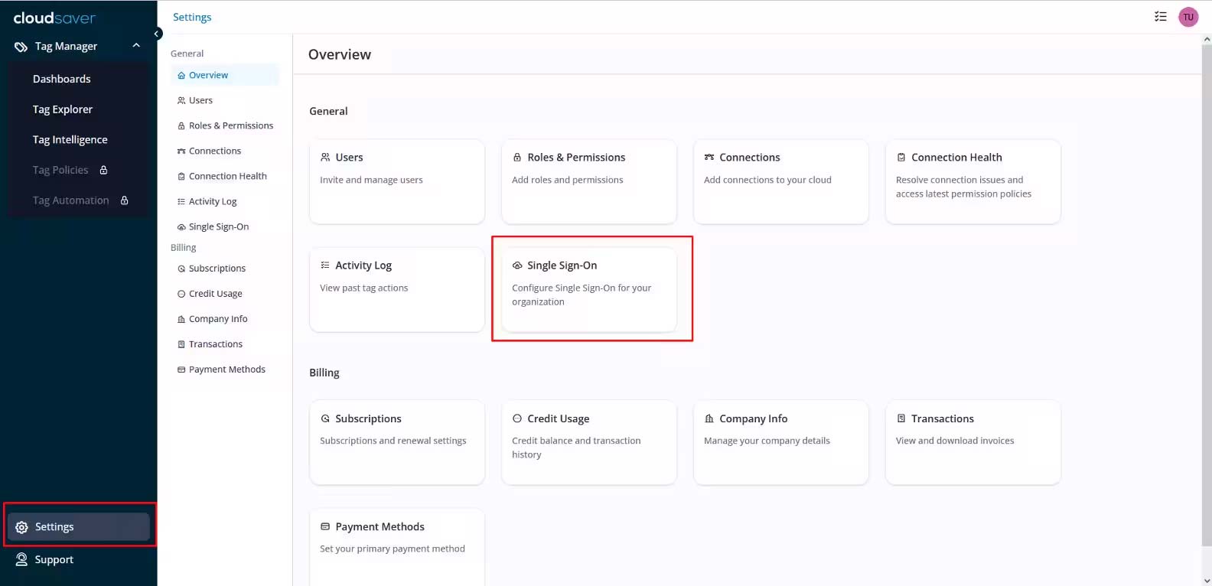This screenshot has width=1212, height=586.
Task: Open Activity Log in settings navigation
Action: (x=212, y=201)
